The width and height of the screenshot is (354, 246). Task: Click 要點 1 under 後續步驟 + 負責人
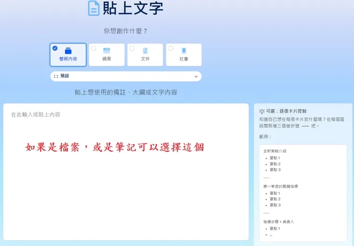click(275, 229)
